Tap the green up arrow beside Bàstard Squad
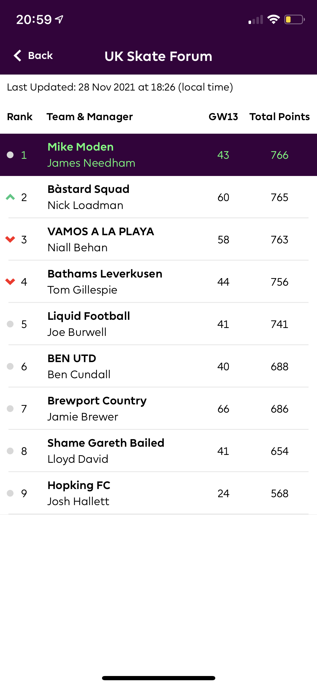This screenshot has height=687, width=317. pos(10,197)
